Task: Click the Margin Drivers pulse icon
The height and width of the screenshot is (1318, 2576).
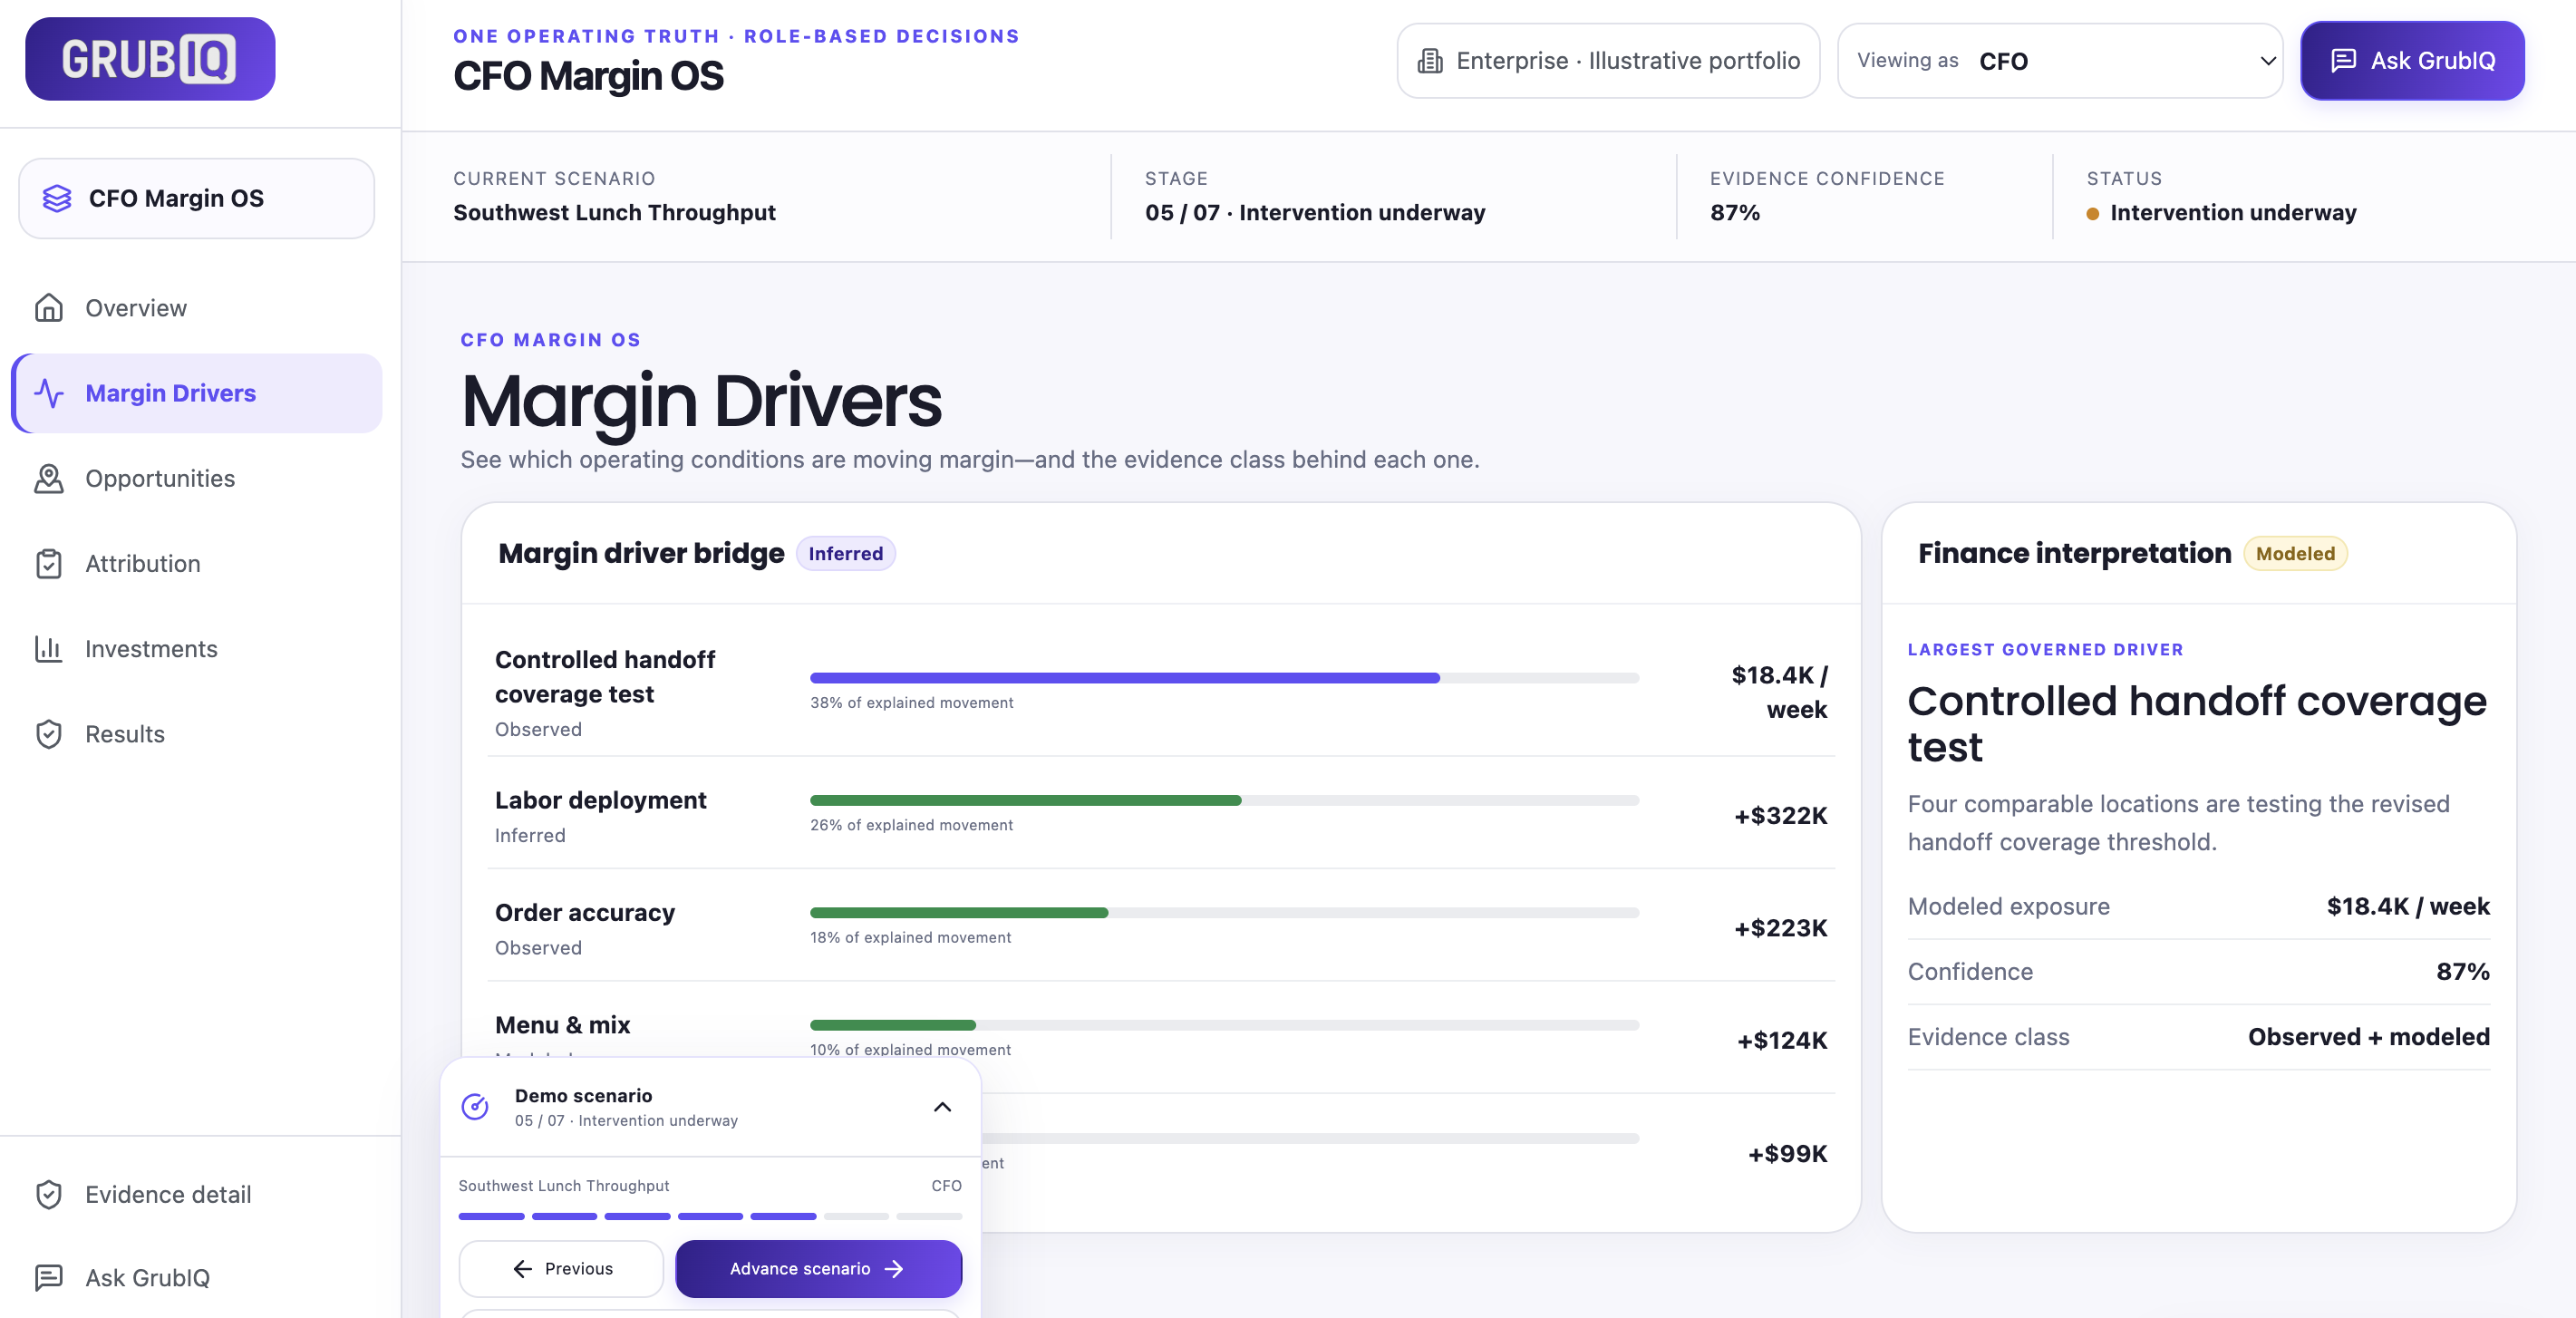Action: [48, 393]
